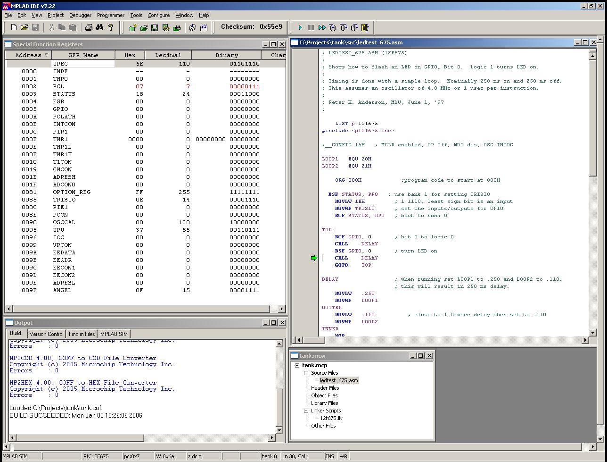This screenshot has height=462, width=607.
Task: Sort registers by the Address column header
Action: point(28,55)
